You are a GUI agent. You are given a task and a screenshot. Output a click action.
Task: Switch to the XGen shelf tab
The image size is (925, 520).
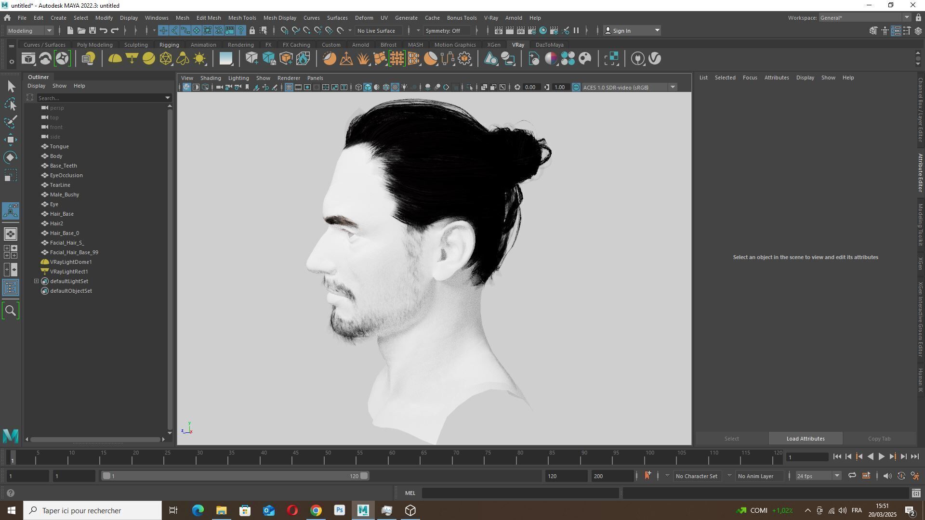(493, 45)
